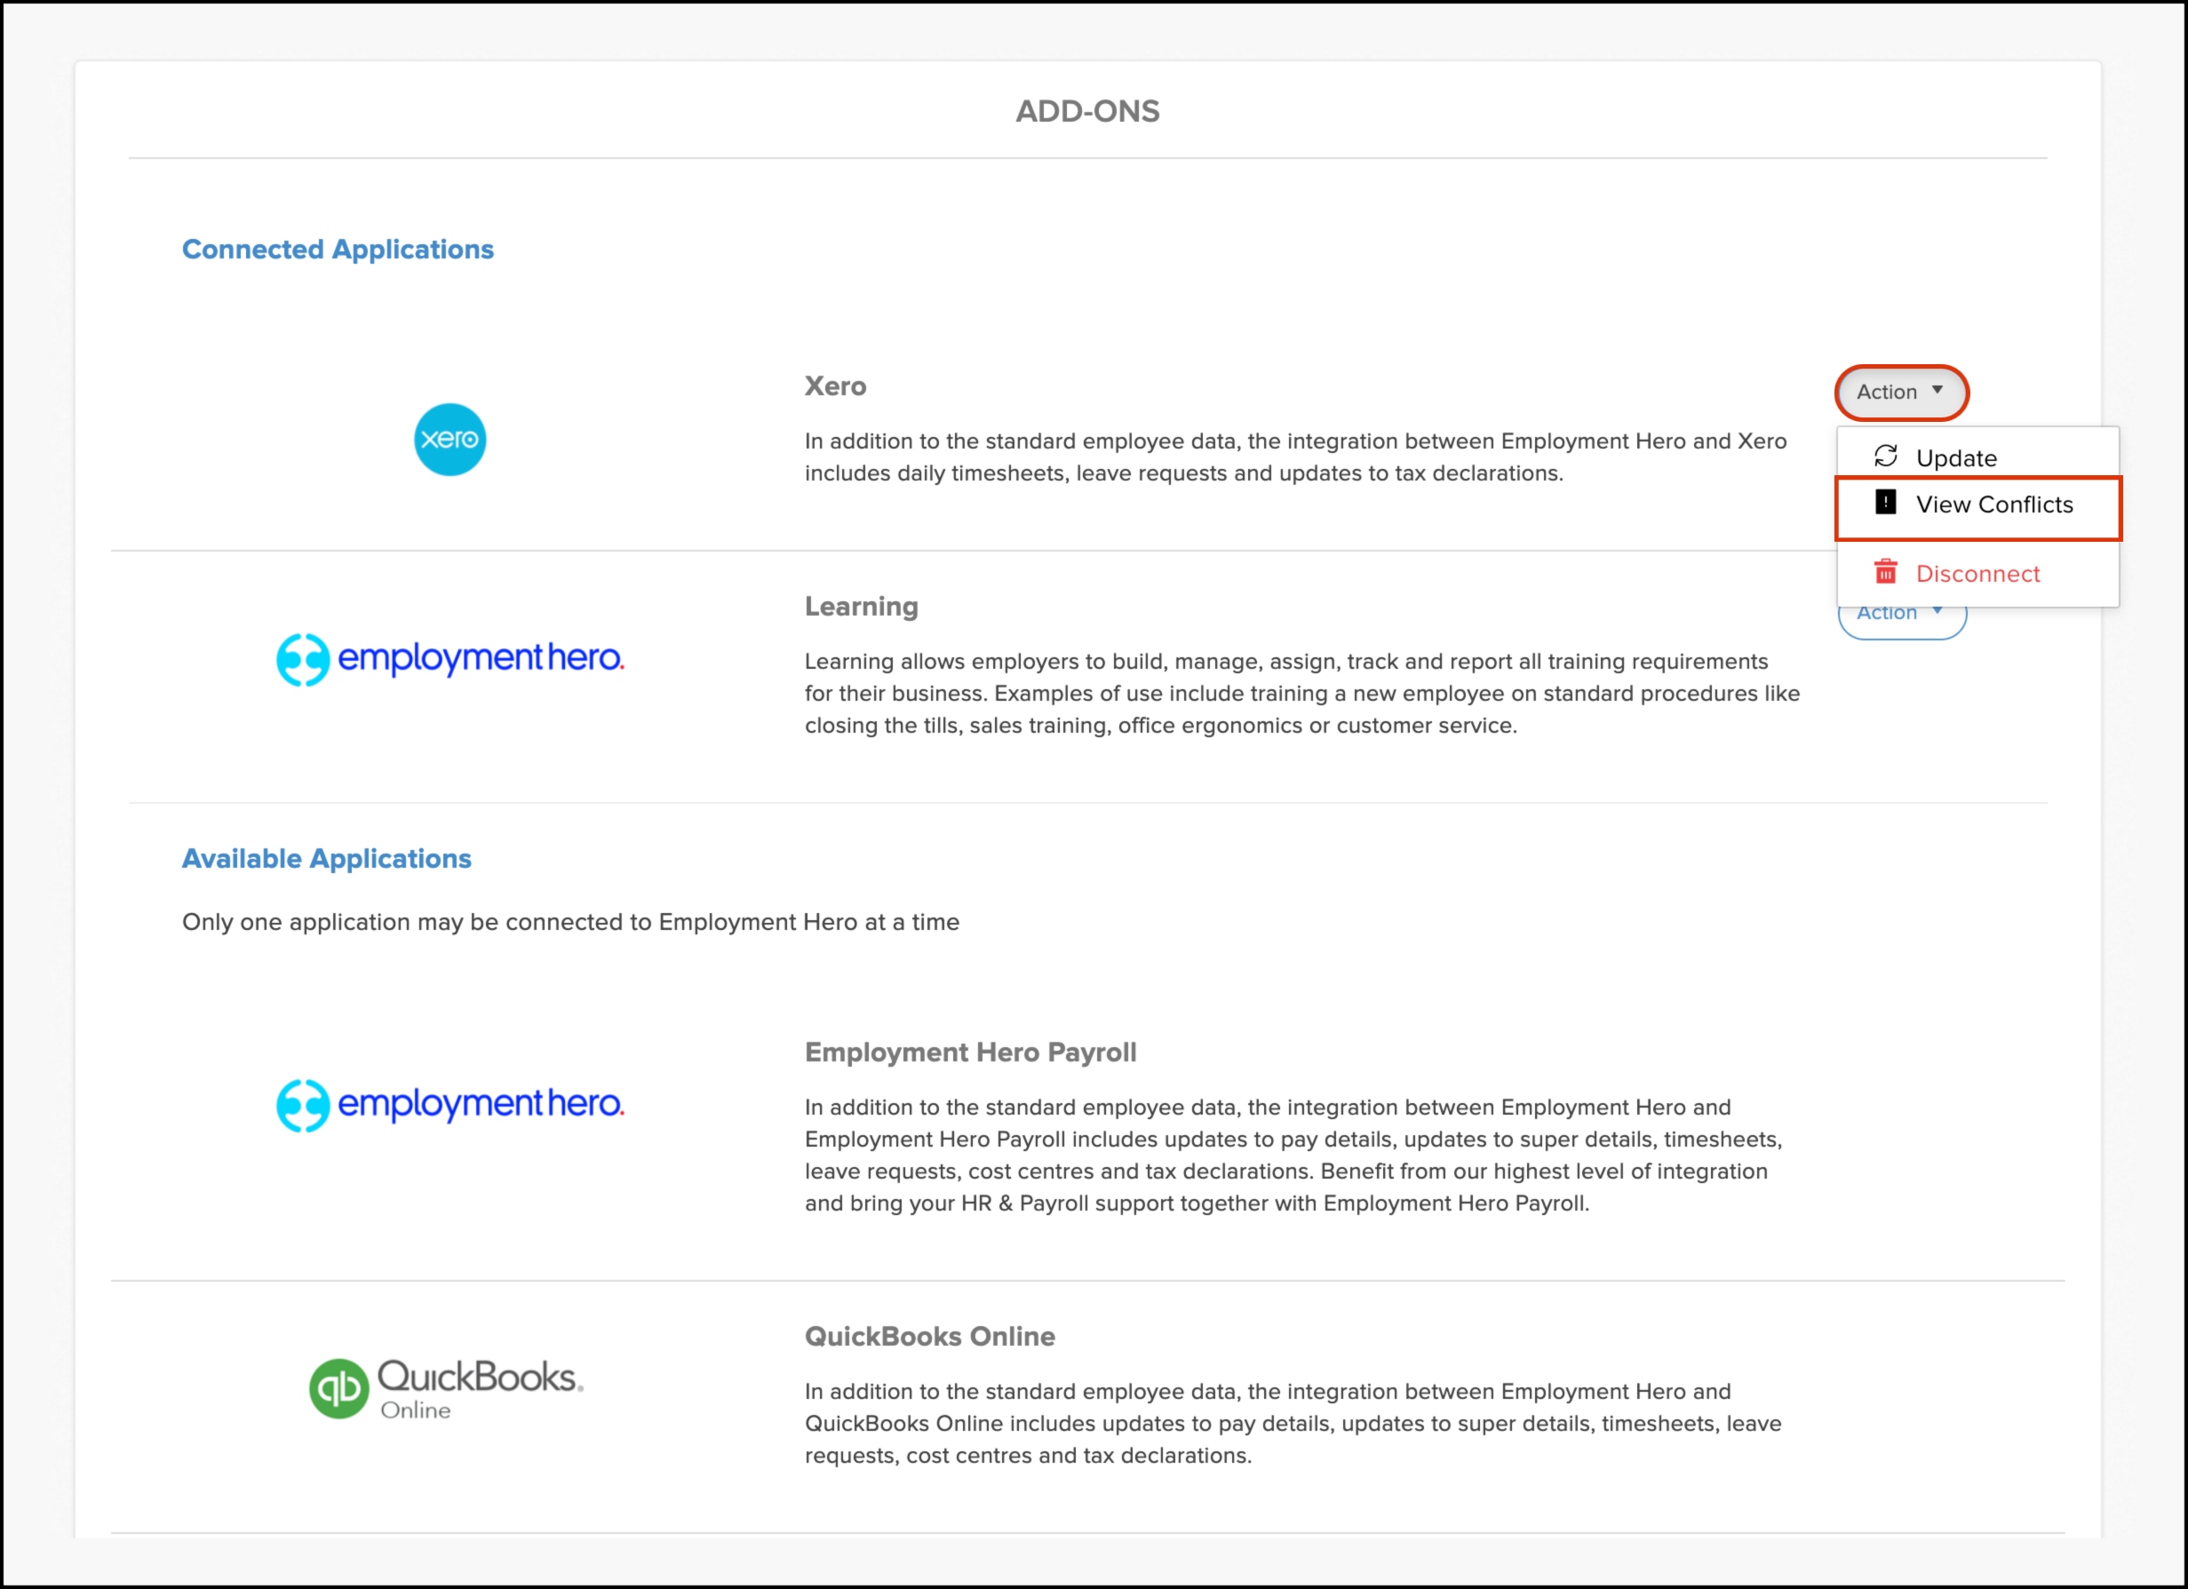Click the QuickBooks Online title

(929, 1336)
